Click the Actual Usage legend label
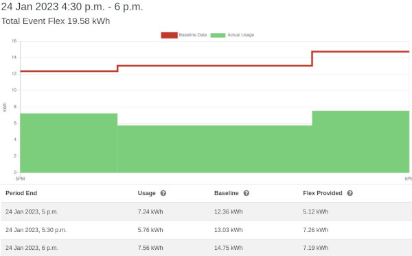The image size is (412, 256). tap(241, 35)
